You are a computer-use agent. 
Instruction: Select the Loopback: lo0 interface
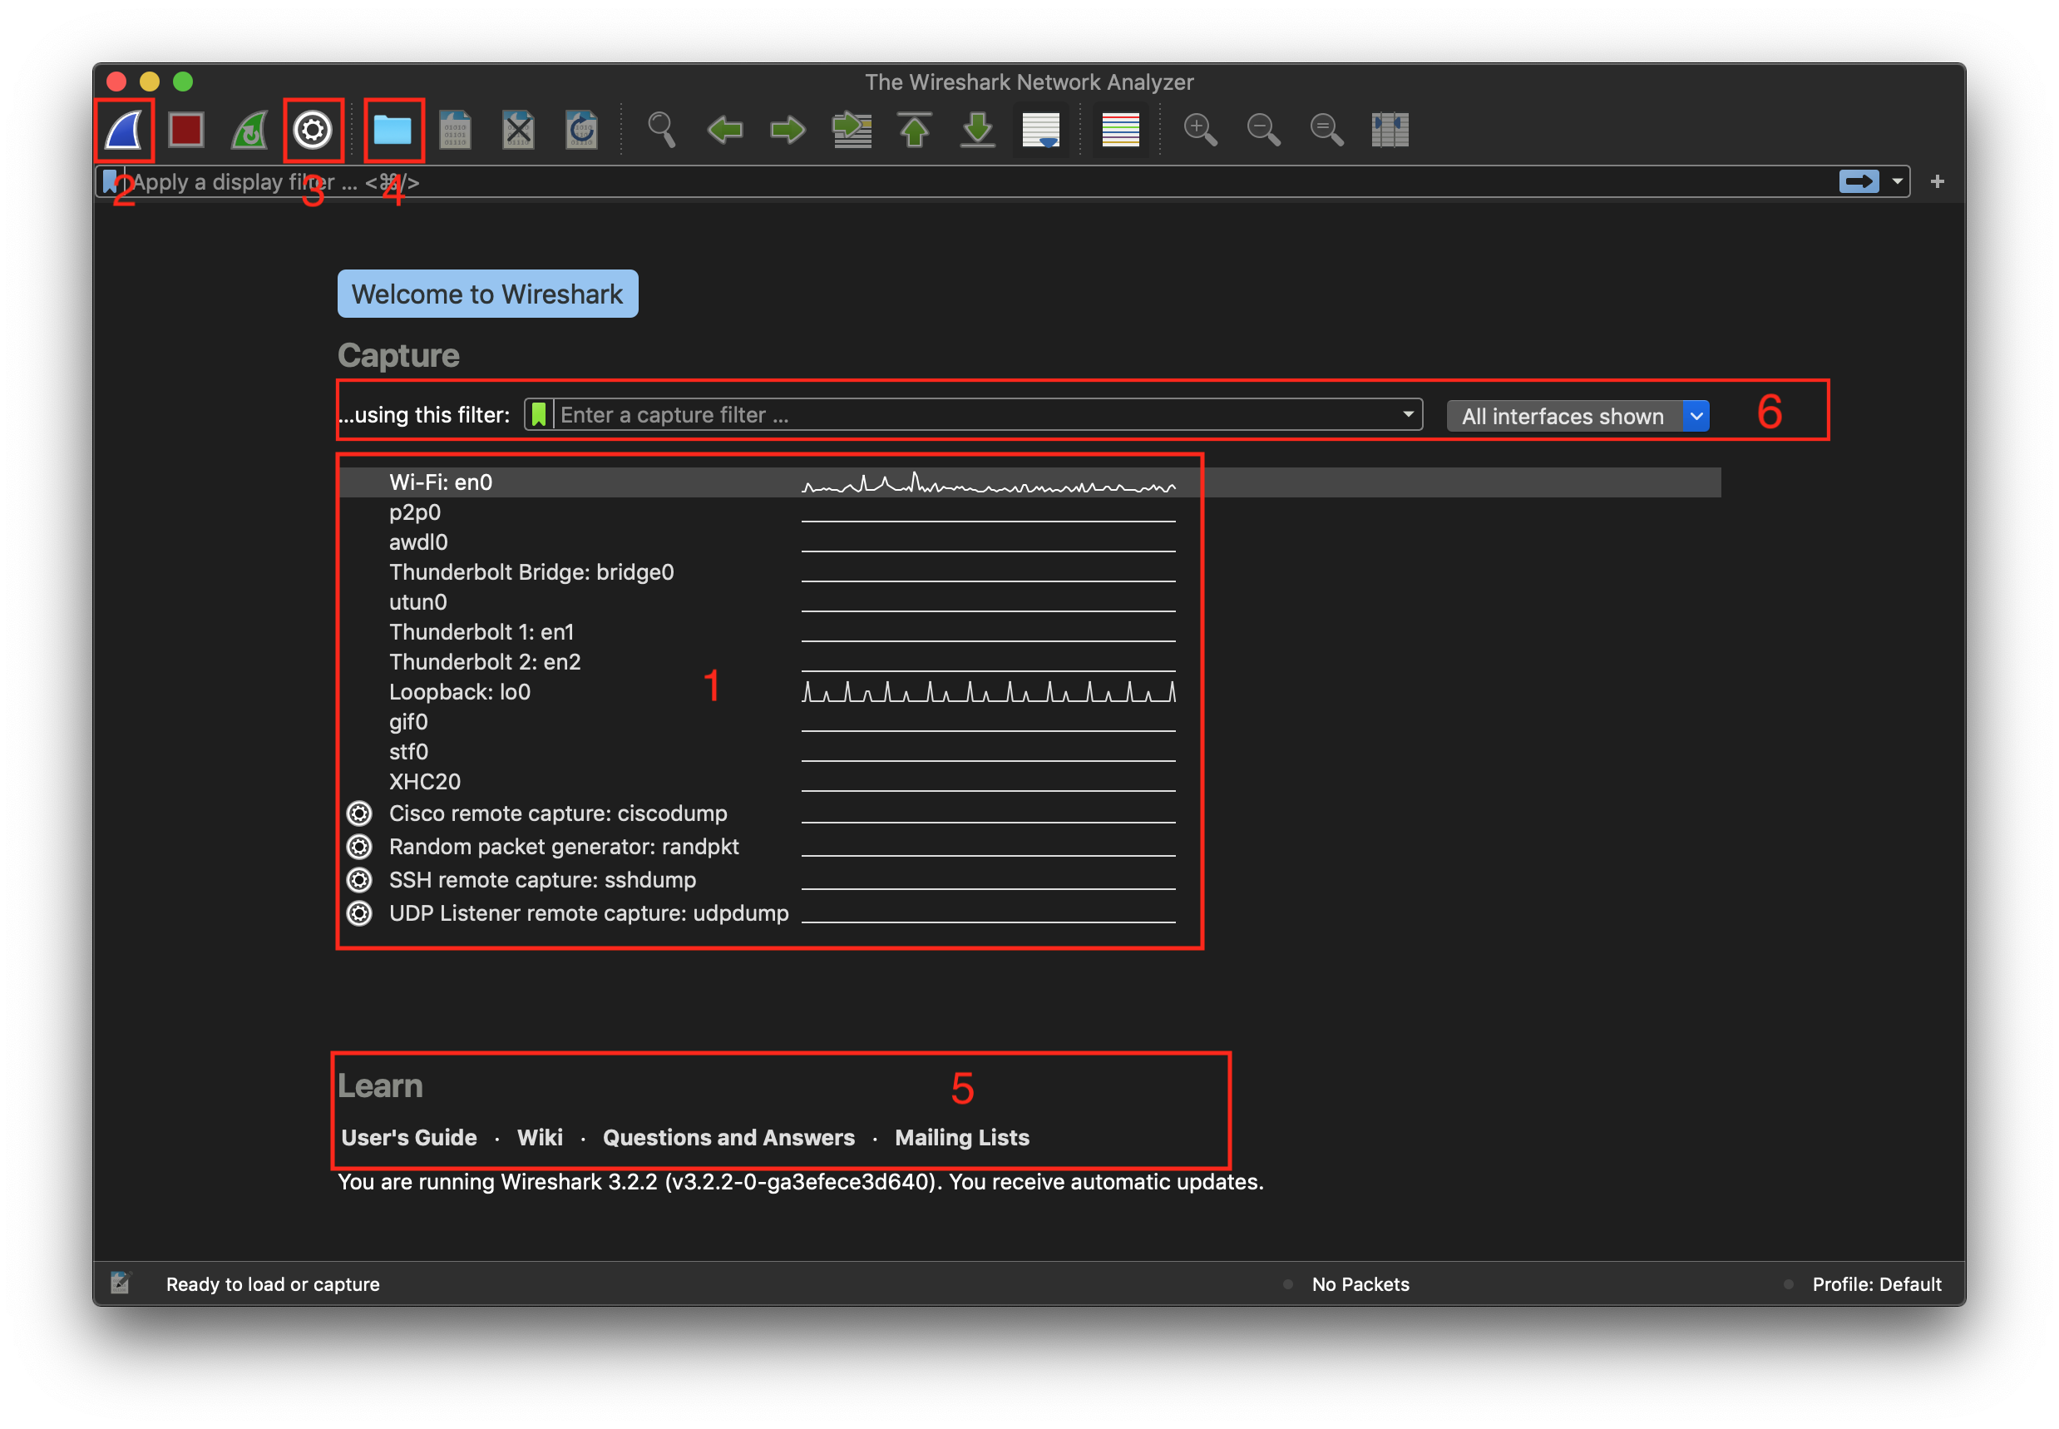pos(459,691)
